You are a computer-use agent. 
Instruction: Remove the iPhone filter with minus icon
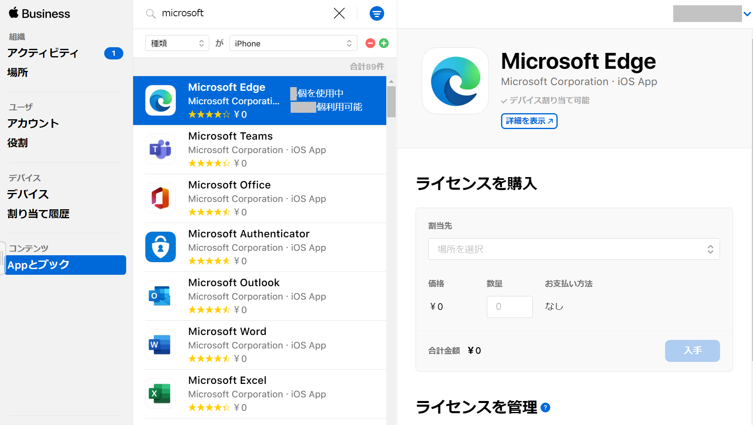point(370,43)
